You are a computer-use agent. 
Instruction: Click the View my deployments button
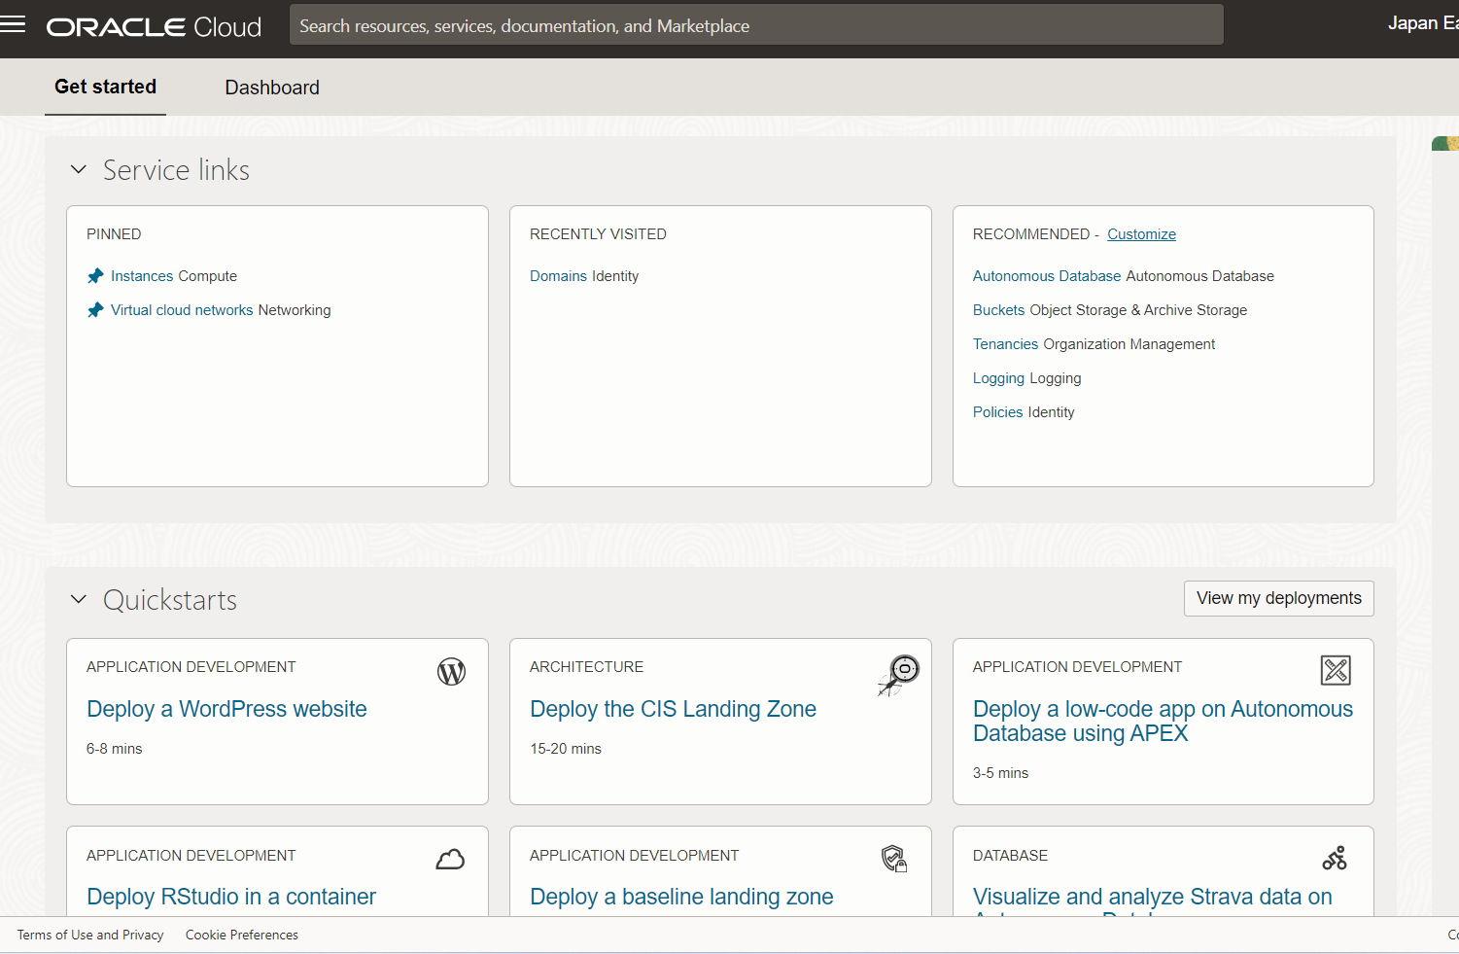(1278, 598)
